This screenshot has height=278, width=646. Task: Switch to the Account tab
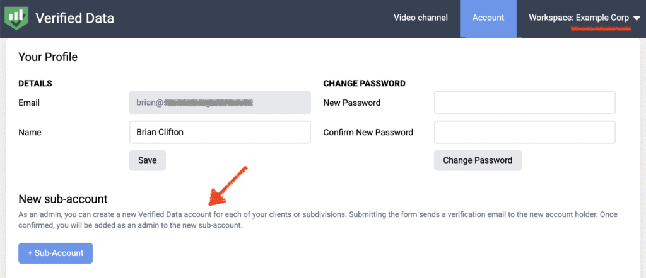coord(488,18)
